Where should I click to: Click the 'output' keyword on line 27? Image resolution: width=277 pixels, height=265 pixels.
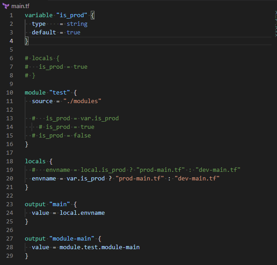pos(35,239)
